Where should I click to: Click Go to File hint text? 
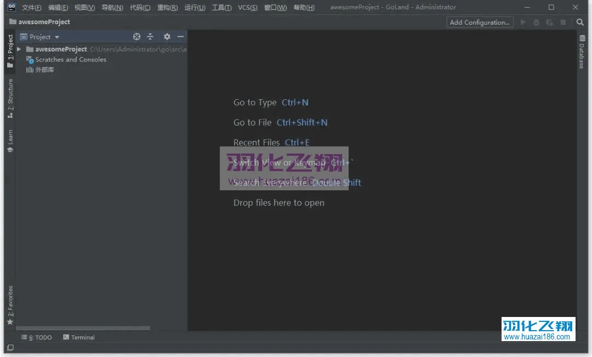pos(252,122)
